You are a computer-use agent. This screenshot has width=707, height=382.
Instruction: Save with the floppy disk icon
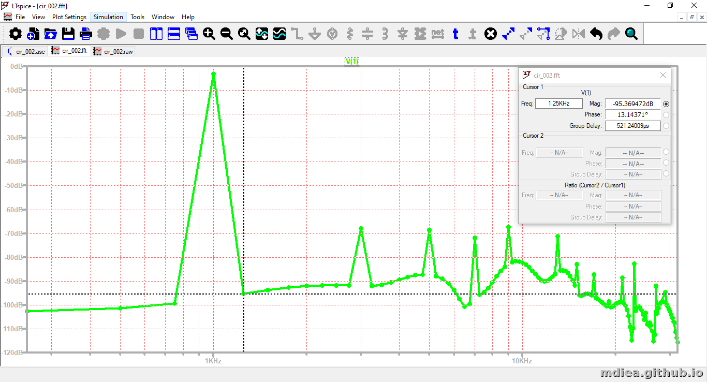click(68, 34)
